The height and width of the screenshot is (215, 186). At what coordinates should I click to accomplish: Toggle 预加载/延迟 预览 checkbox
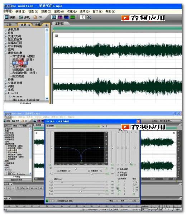click(57, 201)
